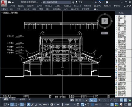Open polar tracking angle dropdown arrow
Screen dimensions: 132x107
click(102, 100)
